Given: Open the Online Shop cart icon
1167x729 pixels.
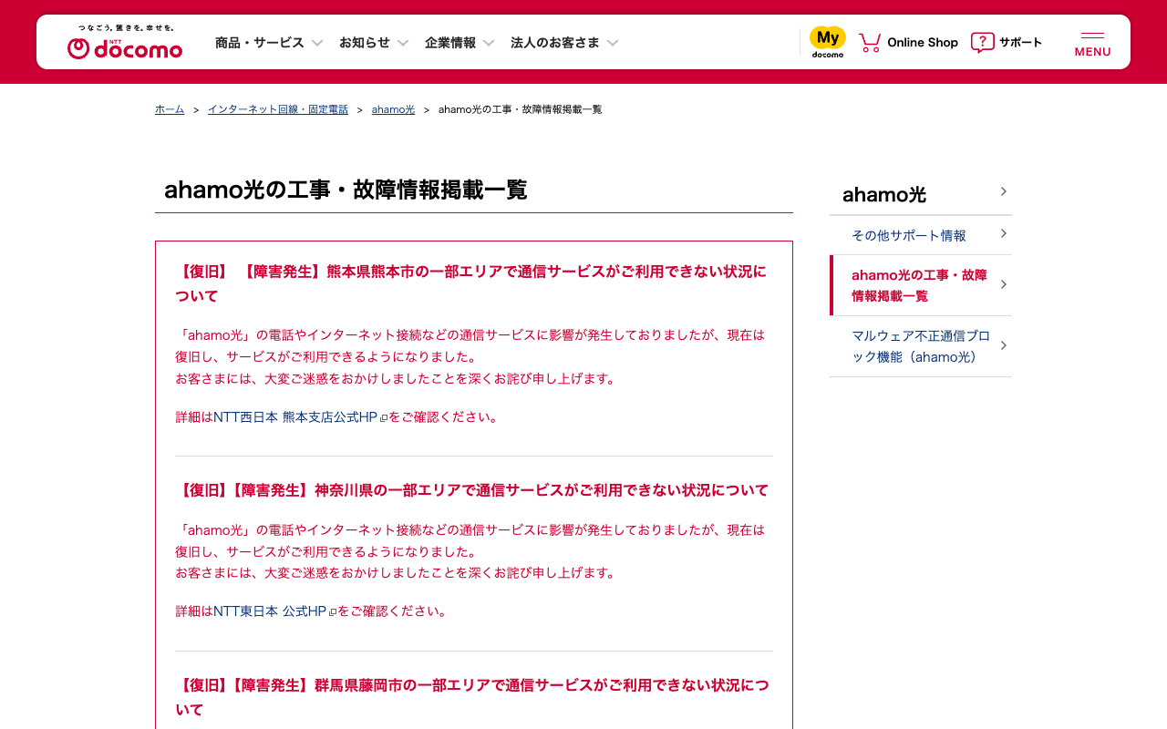Looking at the screenshot, I should tap(870, 42).
